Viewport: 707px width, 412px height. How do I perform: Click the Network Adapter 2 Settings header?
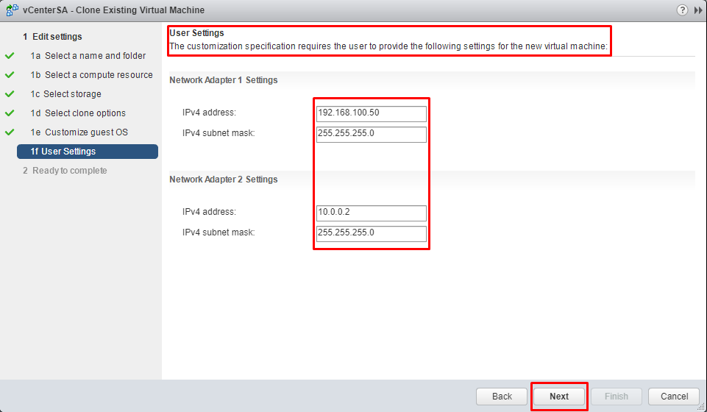[224, 180]
